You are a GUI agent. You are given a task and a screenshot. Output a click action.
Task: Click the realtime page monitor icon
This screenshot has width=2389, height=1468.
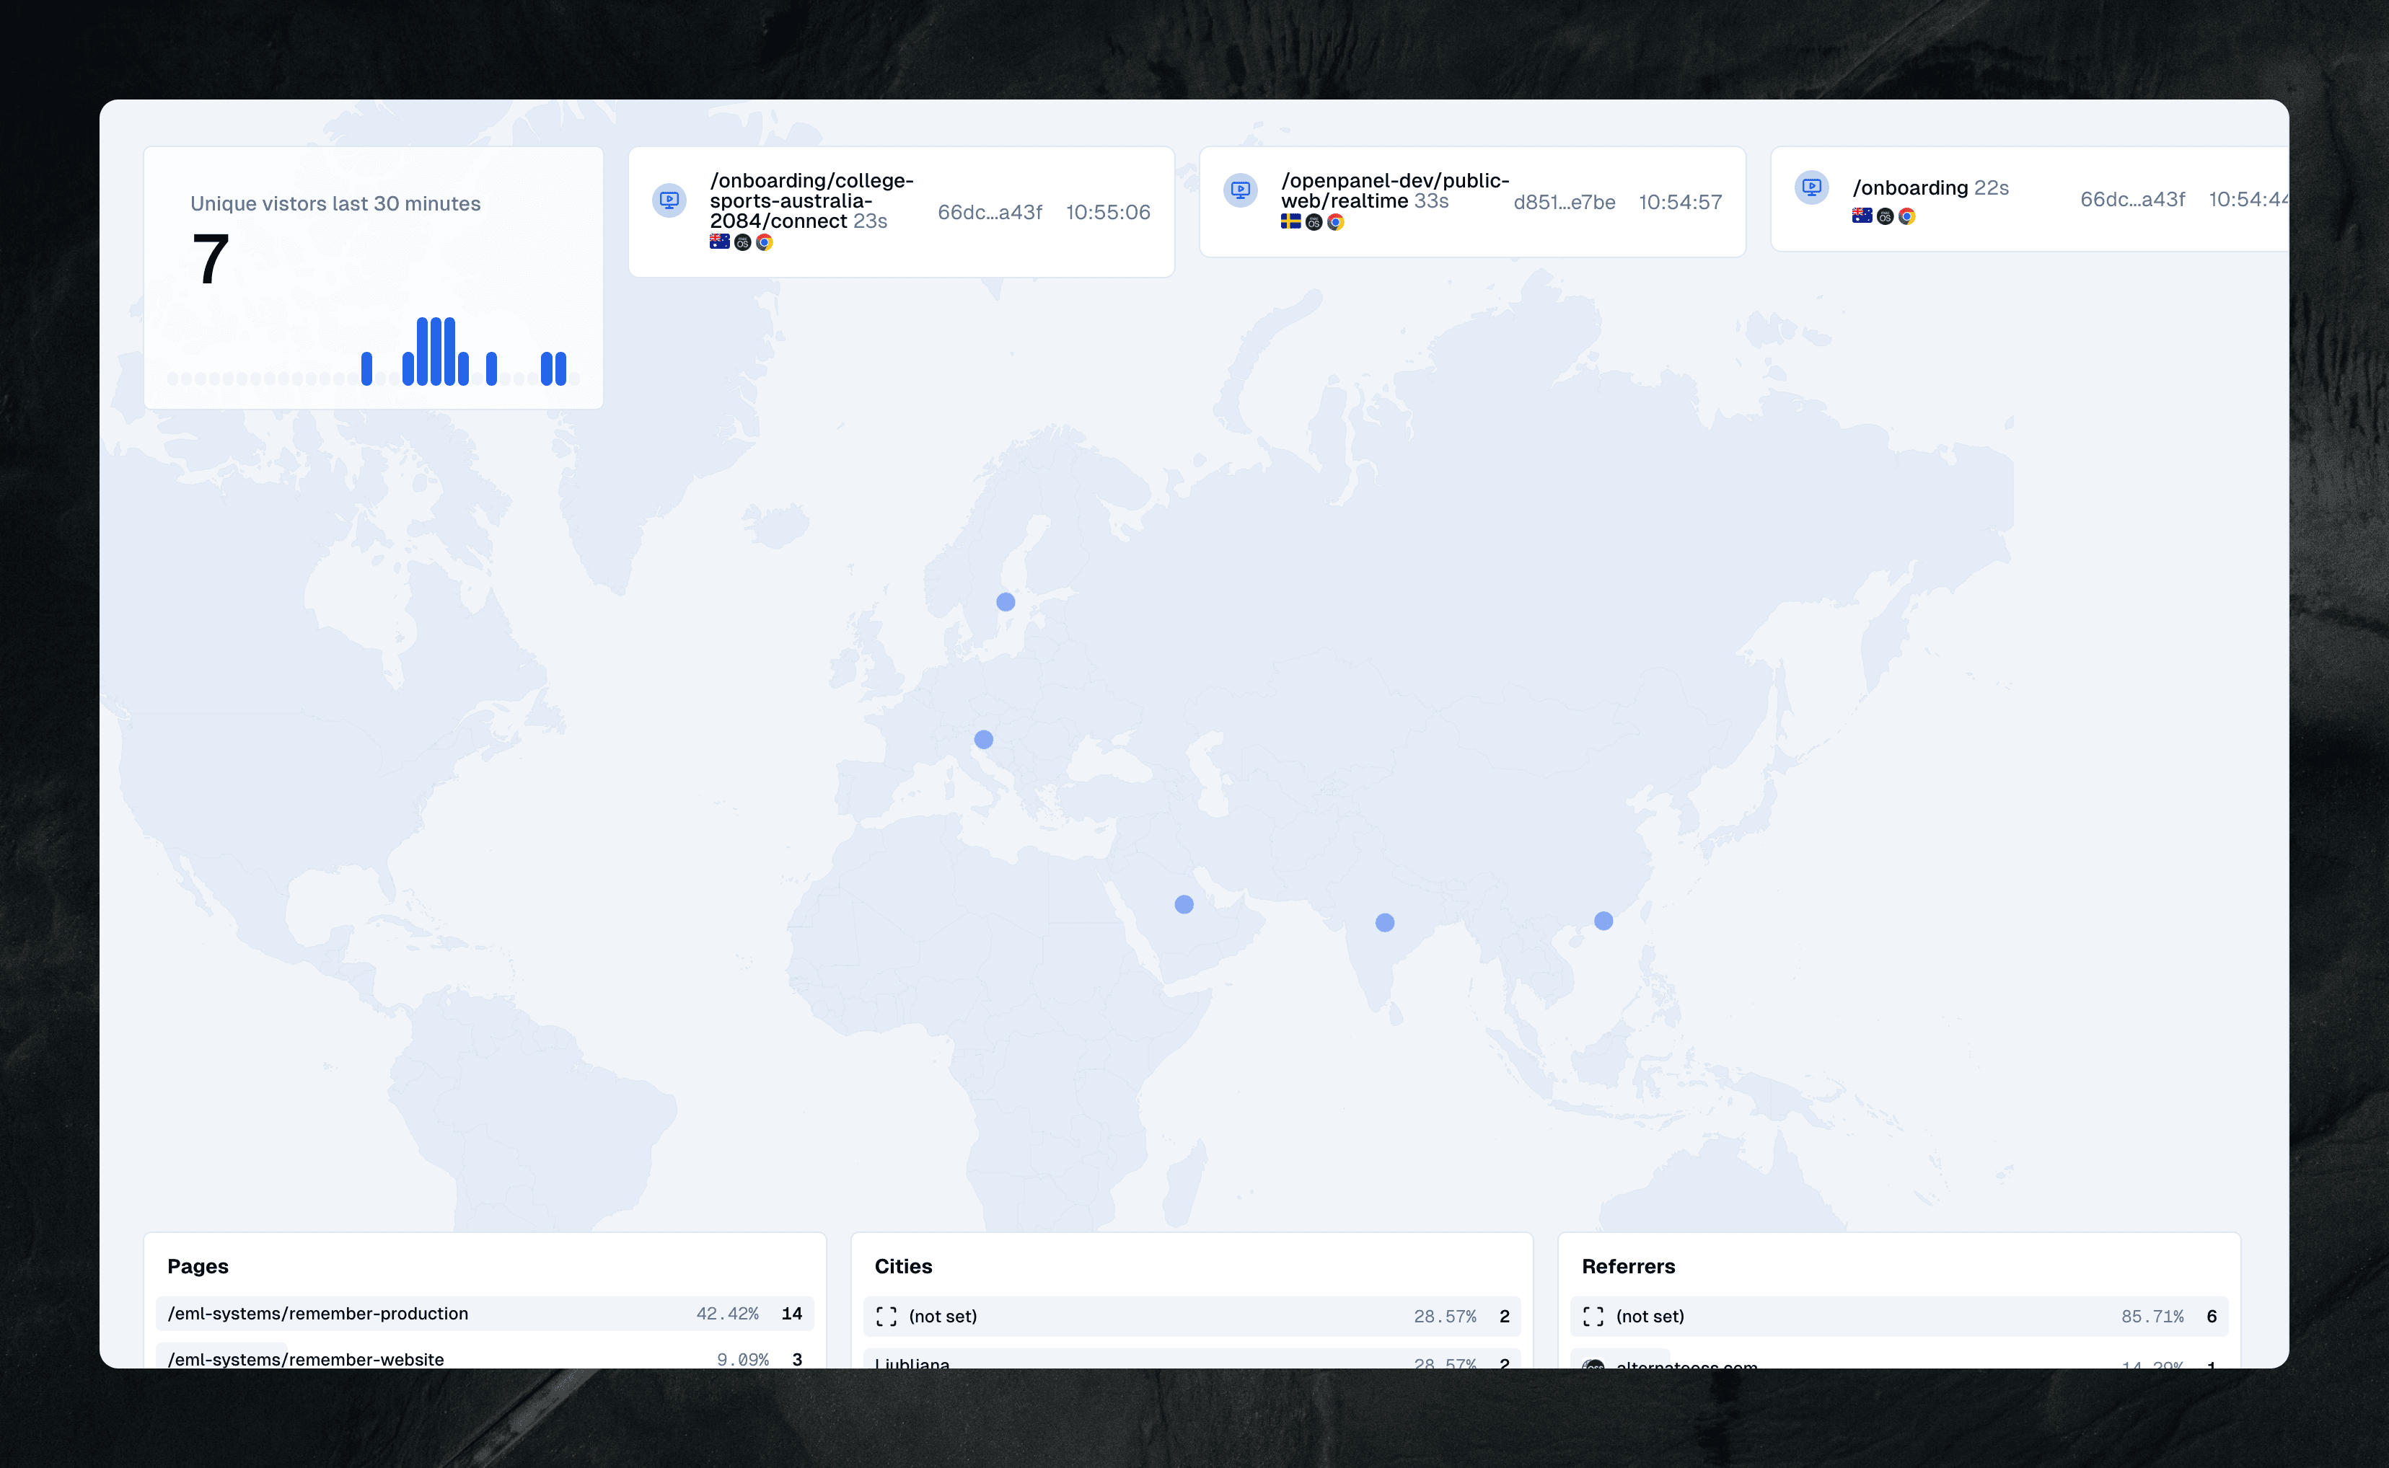pos(1242,196)
